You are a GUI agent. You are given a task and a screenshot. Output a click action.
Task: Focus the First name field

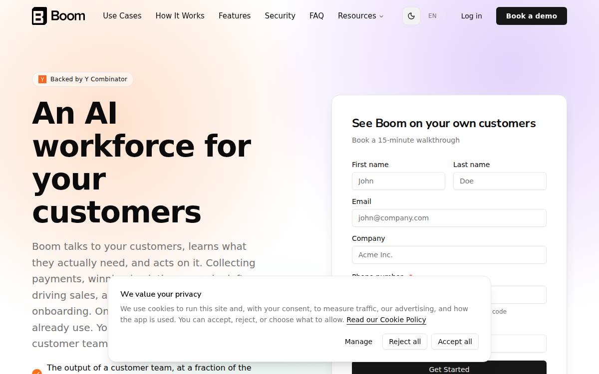coord(398,181)
